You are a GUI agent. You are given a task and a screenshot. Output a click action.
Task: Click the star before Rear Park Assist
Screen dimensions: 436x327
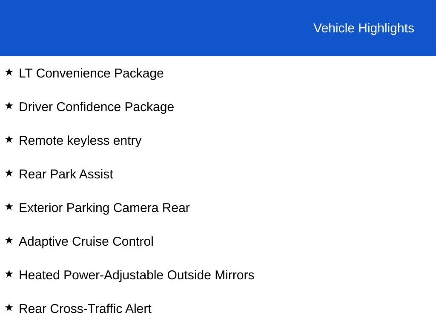9,173
